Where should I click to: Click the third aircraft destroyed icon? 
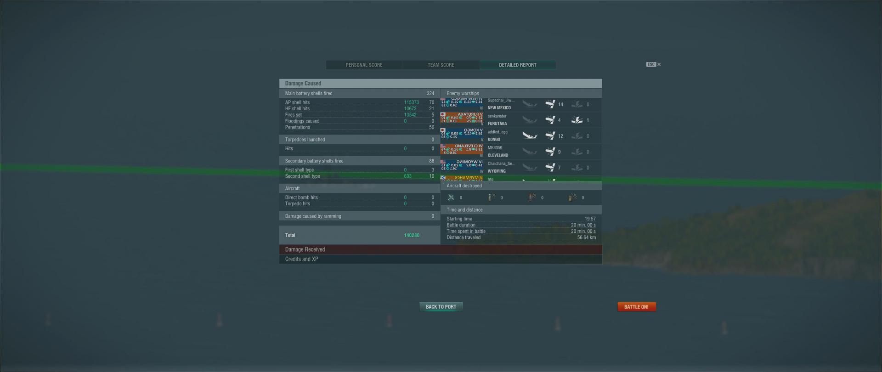(x=532, y=197)
